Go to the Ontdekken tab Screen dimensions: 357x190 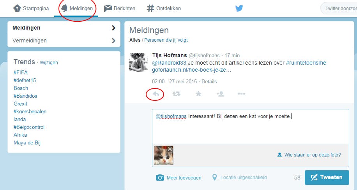[x=164, y=9]
